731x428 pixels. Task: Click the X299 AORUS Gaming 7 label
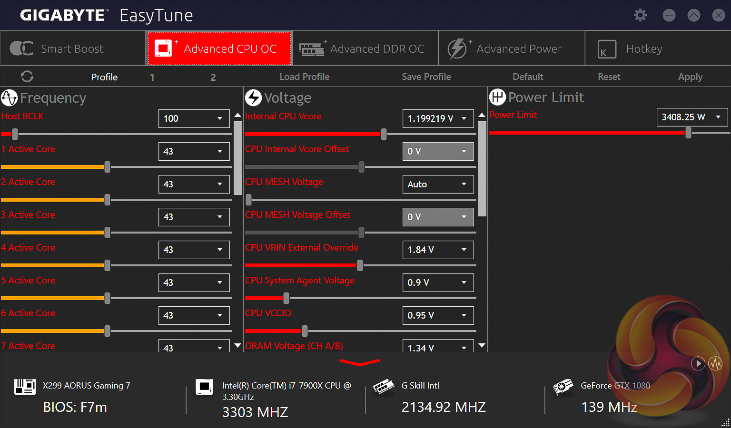tap(86, 386)
